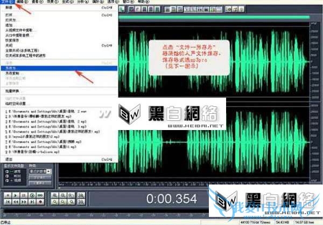The width and height of the screenshot is (323, 225).
Task: Open the 生成(G) menu
Action: tap(68, 2)
